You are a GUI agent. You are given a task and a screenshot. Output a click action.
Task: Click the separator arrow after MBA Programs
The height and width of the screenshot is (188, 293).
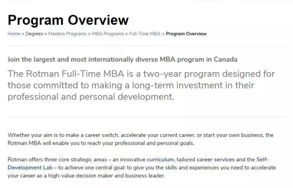tap(127, 34)
